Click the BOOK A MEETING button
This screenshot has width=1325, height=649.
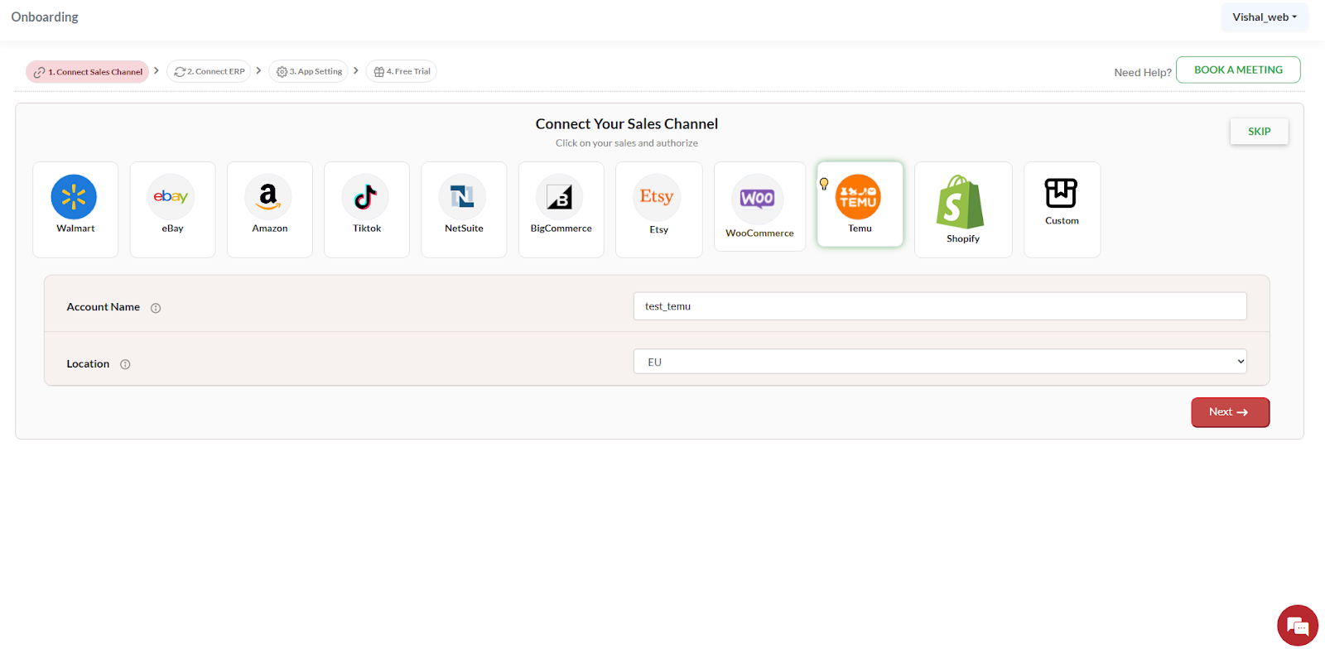coord(1238,70)
